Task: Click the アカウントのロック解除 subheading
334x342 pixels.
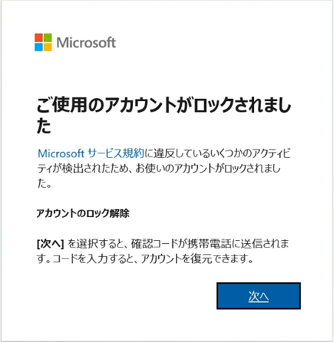Action: pos(83,213)
